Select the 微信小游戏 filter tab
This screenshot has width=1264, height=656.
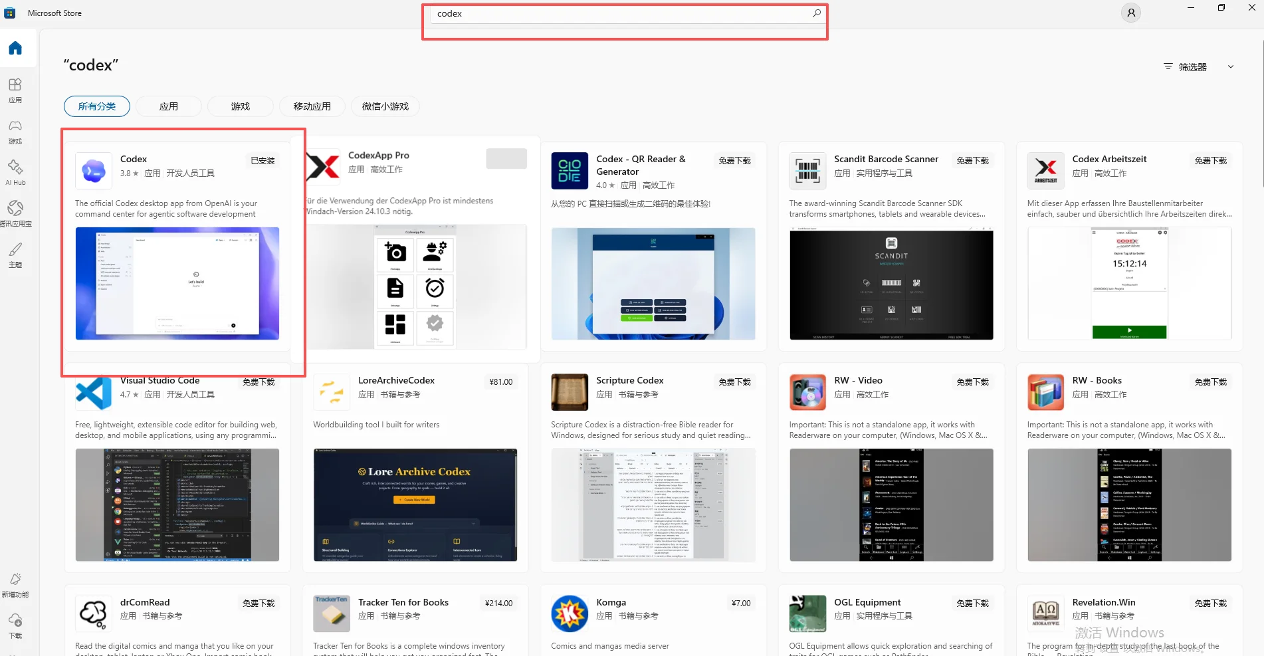(385, 106)
